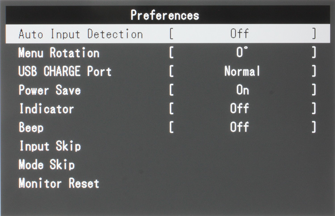Toggle the Power Save On value
The width and height of the screenshot is (335, 216).
[x=243, y=90]
